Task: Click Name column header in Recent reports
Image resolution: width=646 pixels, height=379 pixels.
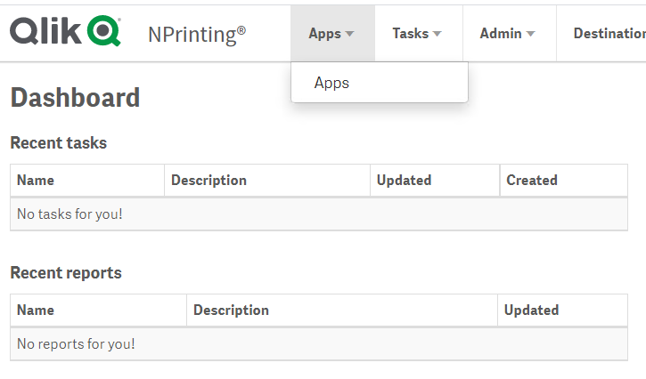Action: (x=99, y=310)
